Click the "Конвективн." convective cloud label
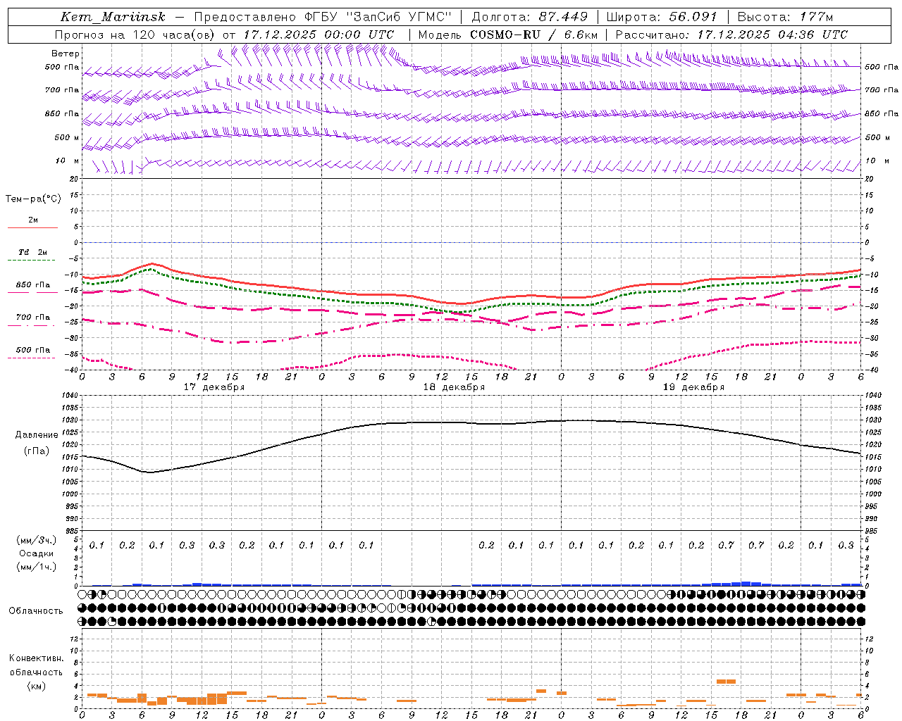 [x=36, y=658]
